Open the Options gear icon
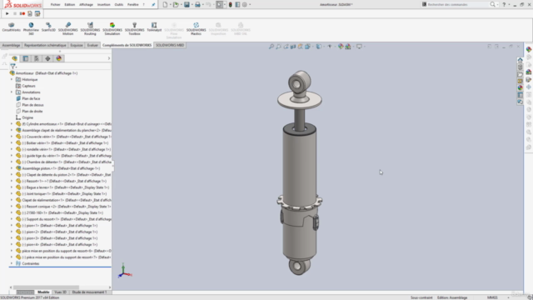The height and width of the screenshot is (300, 533). (x=244, y=4)
